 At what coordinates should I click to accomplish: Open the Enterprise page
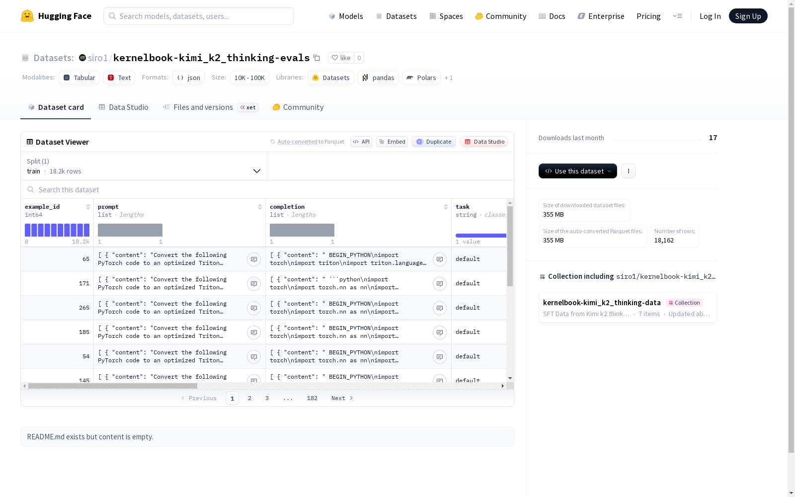click(x=601, y=16)
